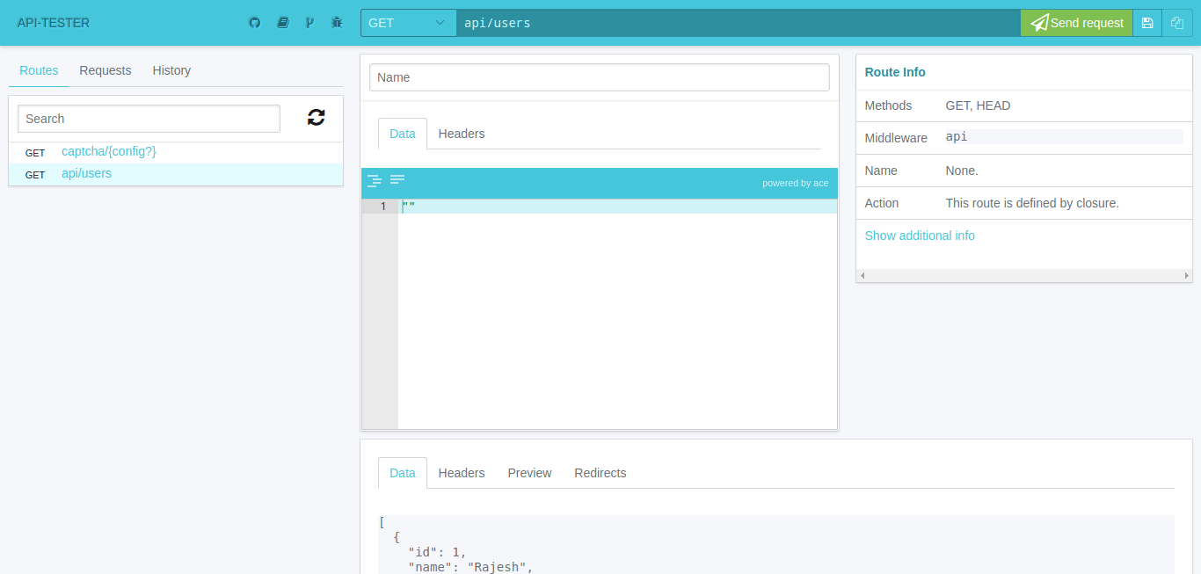Click the format JSON icon in editor

point(375,180)
